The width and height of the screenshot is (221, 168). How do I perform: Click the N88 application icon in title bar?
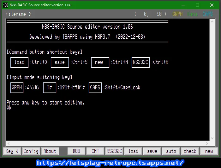pos(5,5)
